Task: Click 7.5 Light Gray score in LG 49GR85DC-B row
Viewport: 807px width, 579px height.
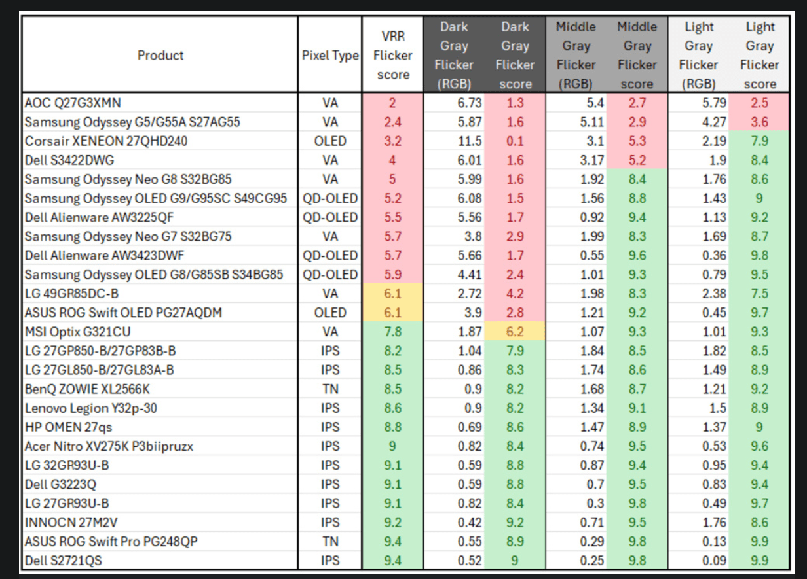Action: 759,294
